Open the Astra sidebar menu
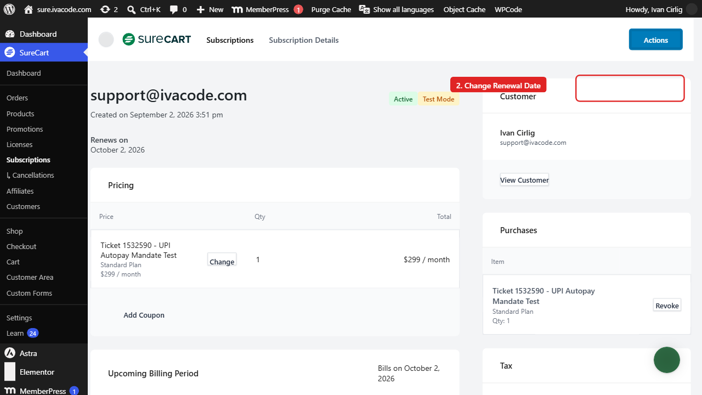The height and width of the screenshot is (395, 702). click(44, 353)
